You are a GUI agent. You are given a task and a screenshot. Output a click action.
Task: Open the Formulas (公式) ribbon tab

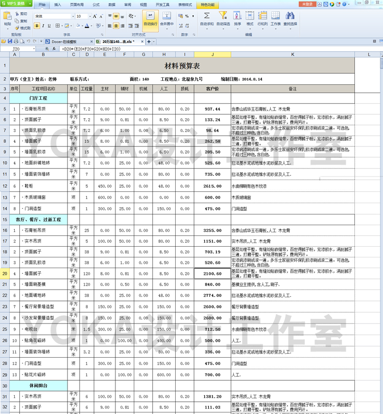click(x=96, y=4)
